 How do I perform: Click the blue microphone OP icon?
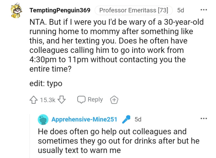(x=126, y=119)
